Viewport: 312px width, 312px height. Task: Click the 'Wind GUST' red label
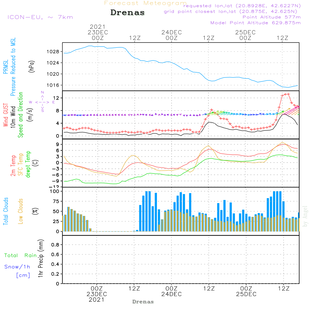tap(6, 115)
